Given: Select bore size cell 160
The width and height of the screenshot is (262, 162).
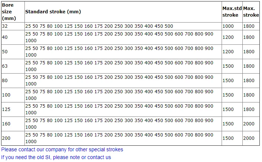Looking at the screenshot, I should coord(13,124).
